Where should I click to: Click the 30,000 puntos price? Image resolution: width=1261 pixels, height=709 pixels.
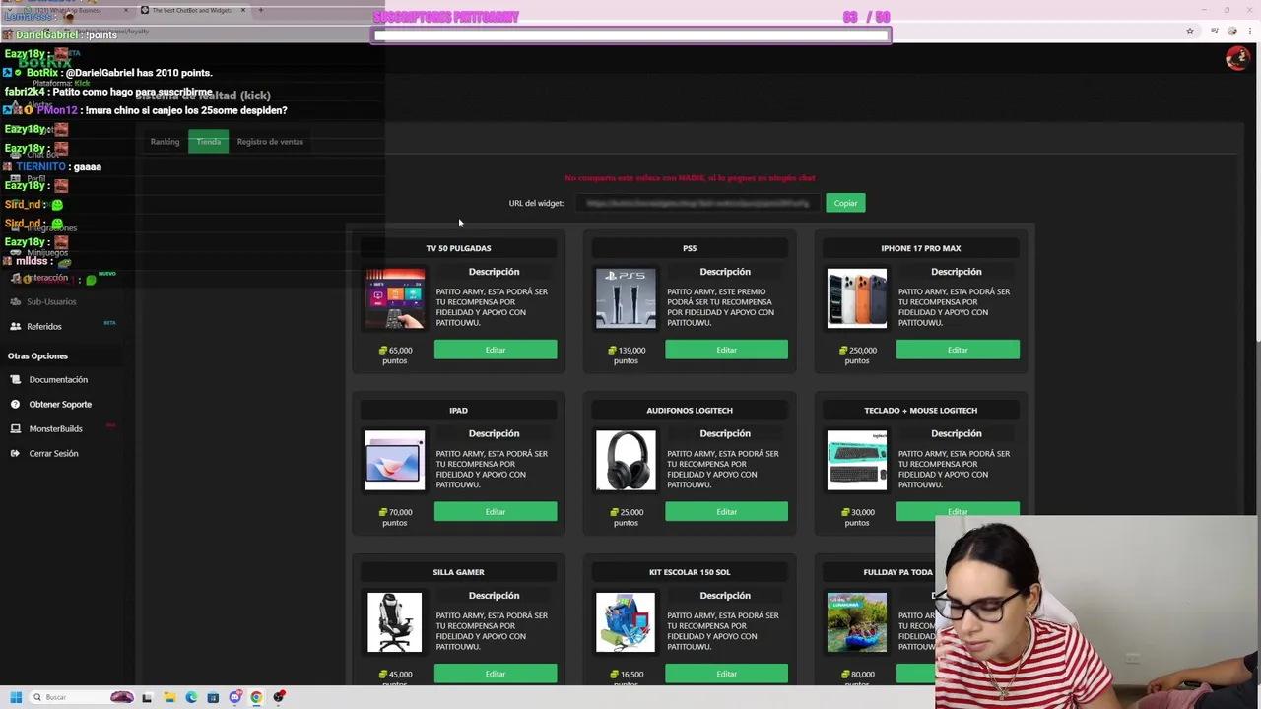pos(858,517)
